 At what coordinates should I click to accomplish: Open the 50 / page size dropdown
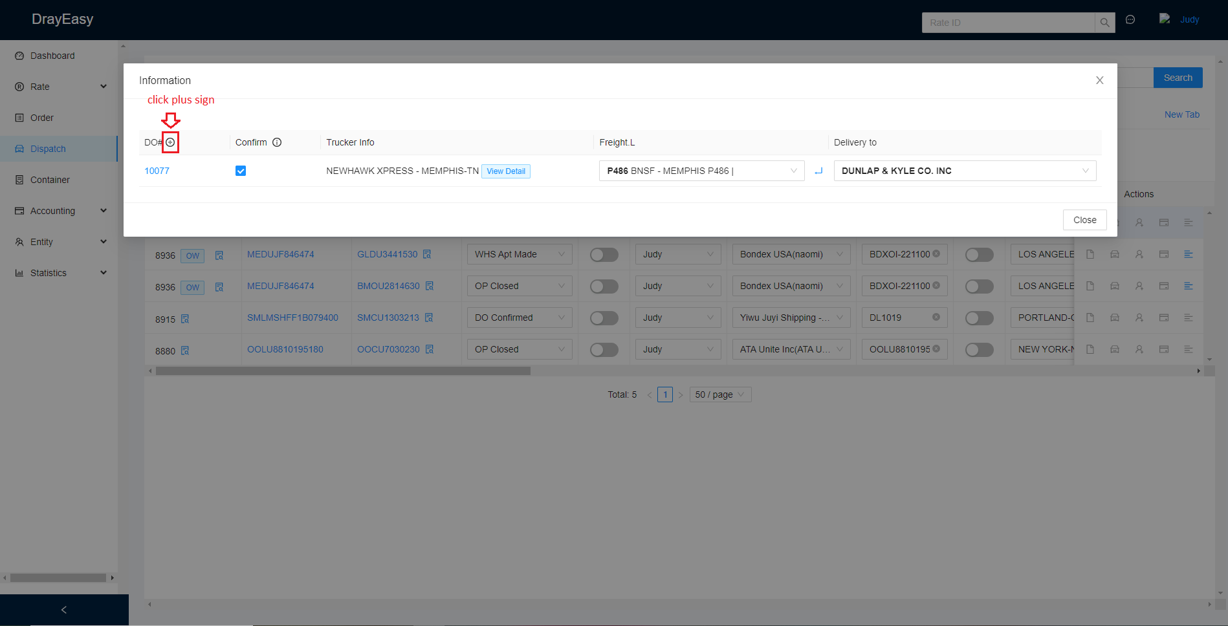coord(719,394)
